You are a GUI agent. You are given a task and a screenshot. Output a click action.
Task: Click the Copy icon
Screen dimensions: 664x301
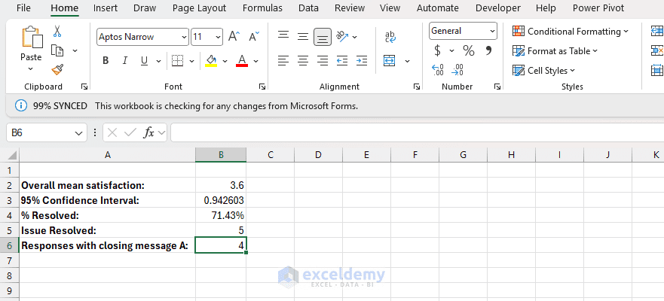(57, 50)
